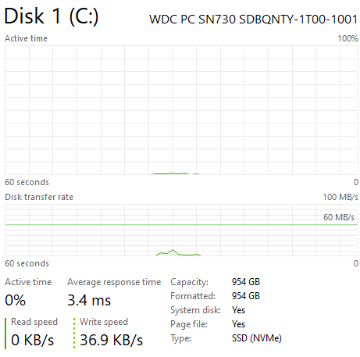Click the 60 MB/s scale line label

coord(339,217)
